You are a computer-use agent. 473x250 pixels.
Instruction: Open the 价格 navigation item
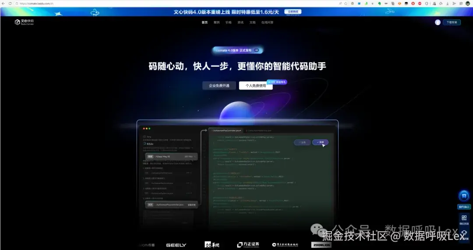229,22
